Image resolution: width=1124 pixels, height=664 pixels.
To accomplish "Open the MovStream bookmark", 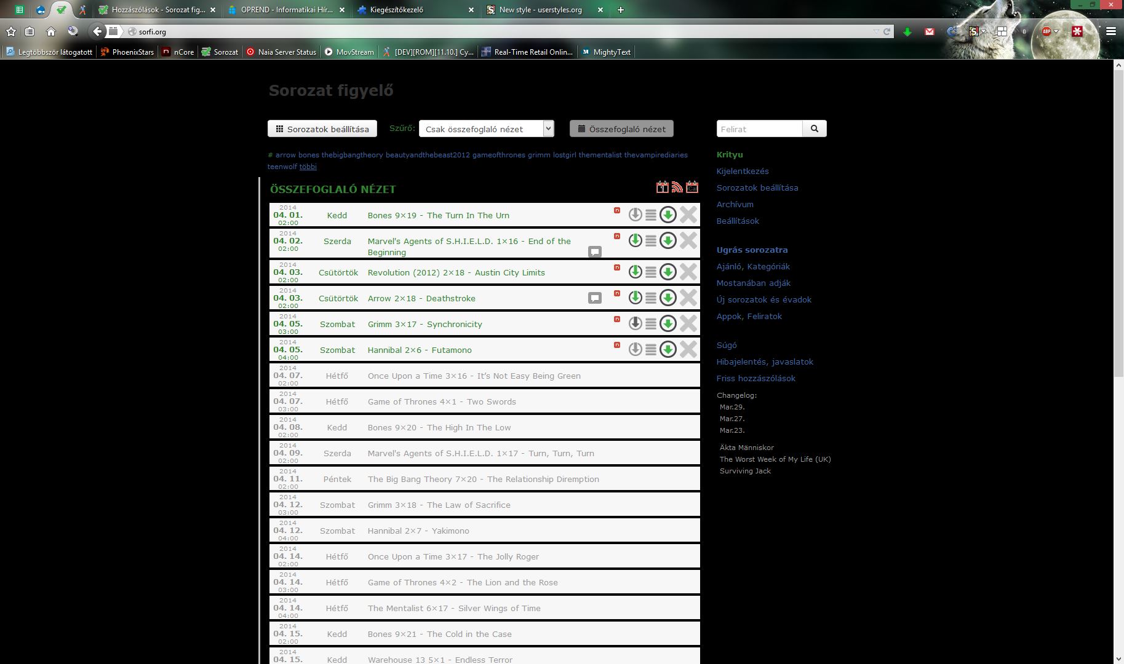I will [x=349, y=52].
